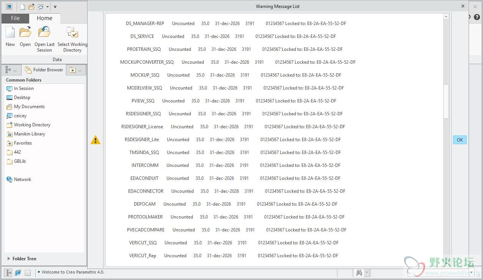Close the Warning Message List dialog
This screenshot has width=483, height=280.
pos(463,6)
